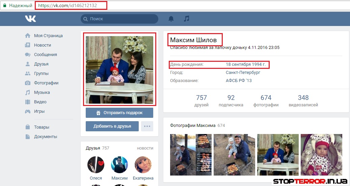
Task: Open Документы in sidebar
Action: coord(46,136)
